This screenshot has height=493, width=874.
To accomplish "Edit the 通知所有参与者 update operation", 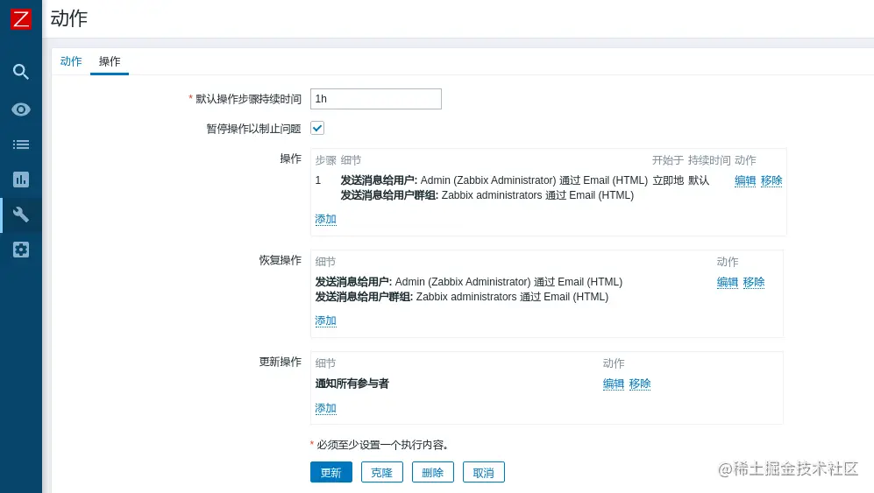I will [x=614, y=384].
